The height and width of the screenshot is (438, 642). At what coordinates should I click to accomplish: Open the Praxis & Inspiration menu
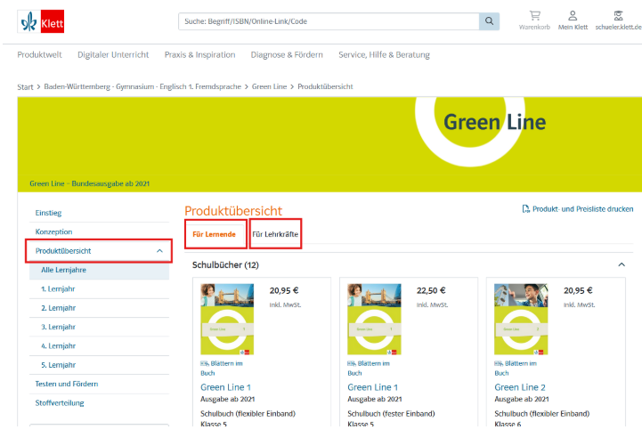pos(199,55)
